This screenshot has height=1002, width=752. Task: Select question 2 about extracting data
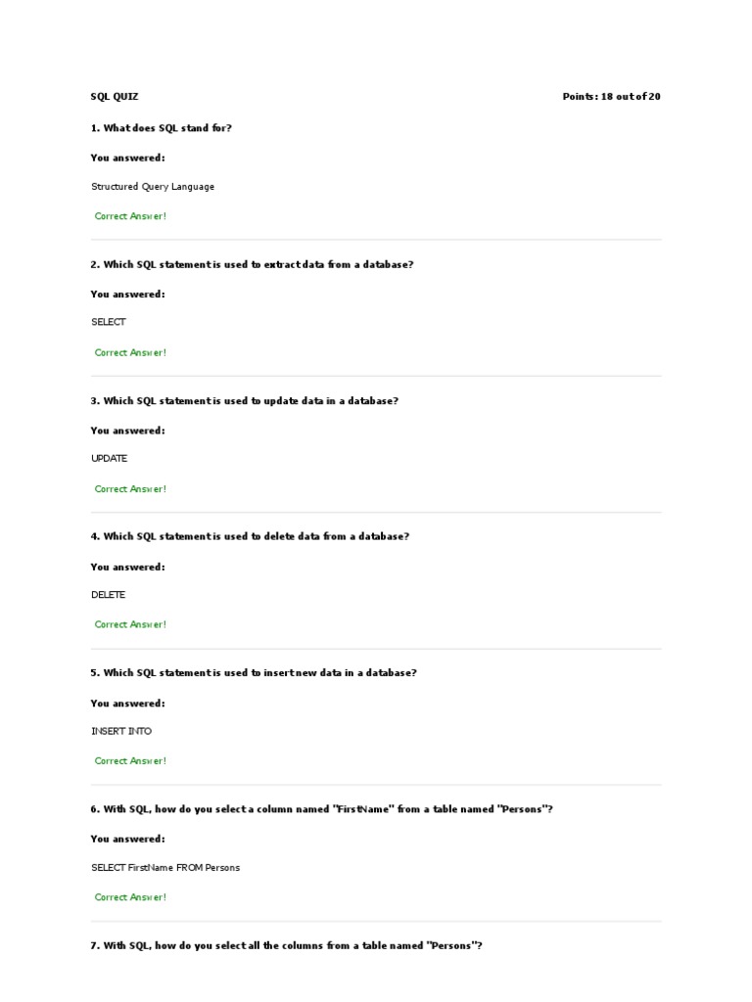click(x=252, y=264)
